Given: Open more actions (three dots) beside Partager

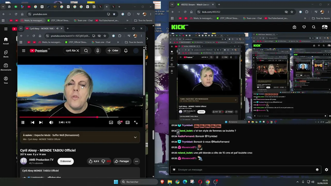Looking at the screenshot, I should pyautogui.click(x=137, y=161).
